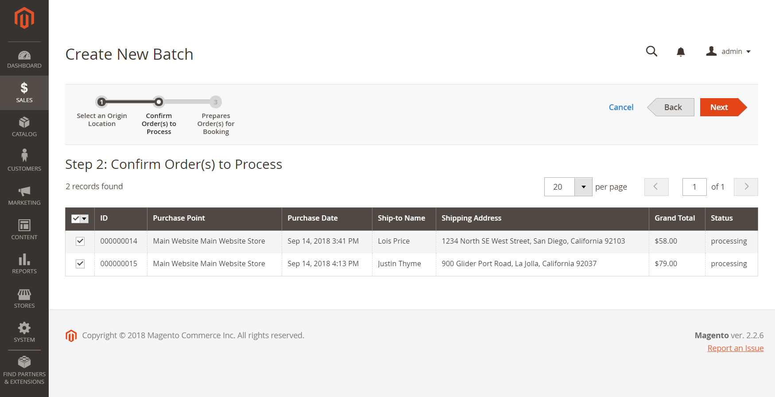
Task: Open the Sales menu in sidebar
Action: (x=24, y=93)
